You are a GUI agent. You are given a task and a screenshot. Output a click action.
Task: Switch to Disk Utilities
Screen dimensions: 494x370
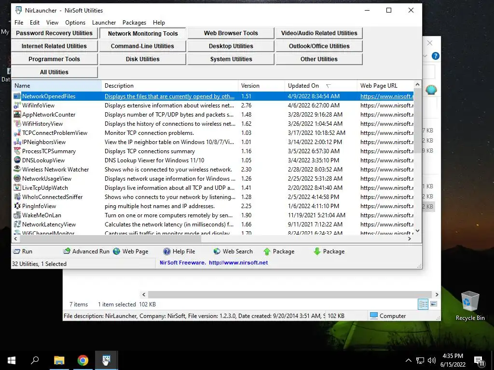pyautogui.click(x=142, y=59)
